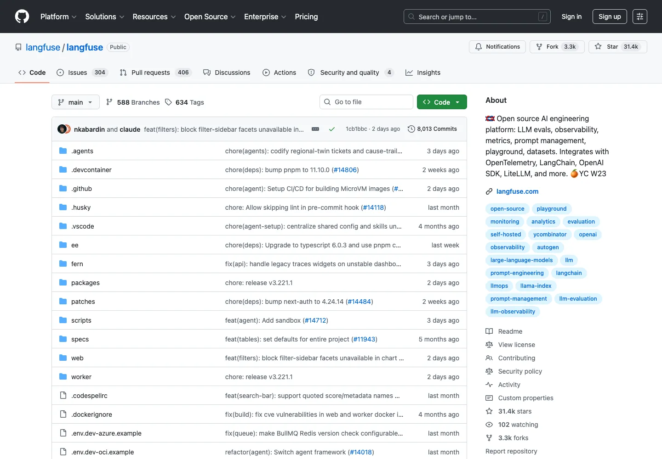Viewport: 662px width, 459px height.
Task: Click the Go to file input
Action: tap(366, 102)
